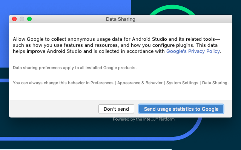Click the 'Allow Google to collect anonymous usage data' paragraph

[x=117, y=45]
